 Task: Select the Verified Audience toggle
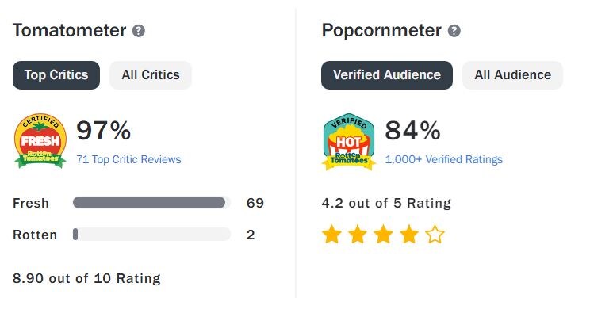coord(387,75)
